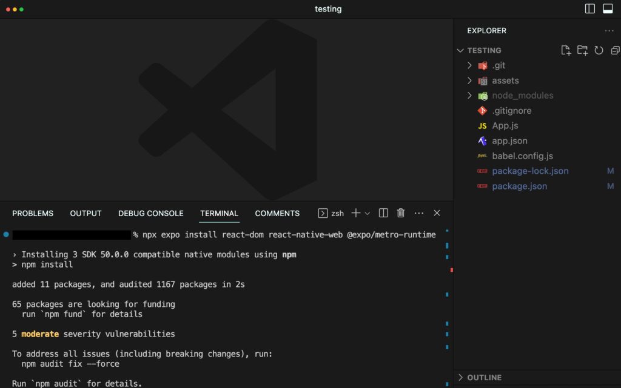621x388 pixels.
Task: Create a new folder in TESTING
Action: pos(582,50)
